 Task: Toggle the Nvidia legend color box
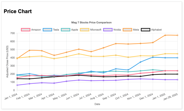click(108, 30)
